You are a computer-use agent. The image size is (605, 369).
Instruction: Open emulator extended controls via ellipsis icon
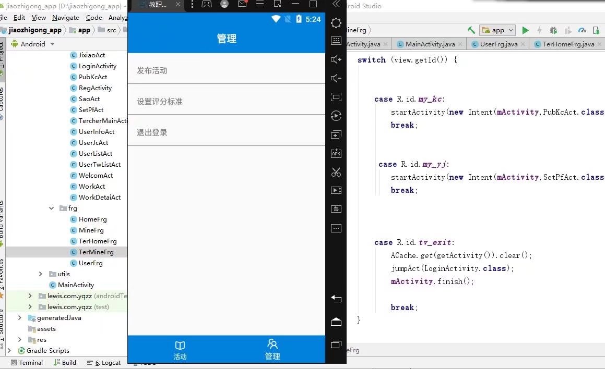coord(336,228)
